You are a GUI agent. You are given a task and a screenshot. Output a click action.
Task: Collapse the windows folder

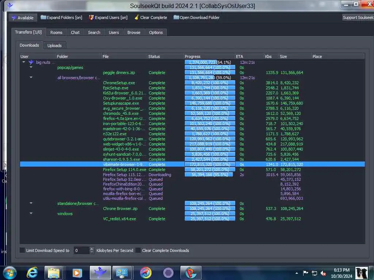(31, 213)
